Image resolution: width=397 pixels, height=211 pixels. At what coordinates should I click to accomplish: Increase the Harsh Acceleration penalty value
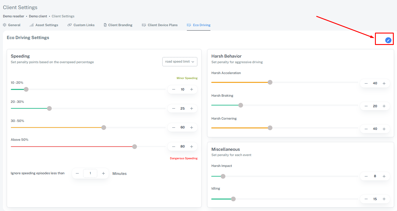coord(384,83)
